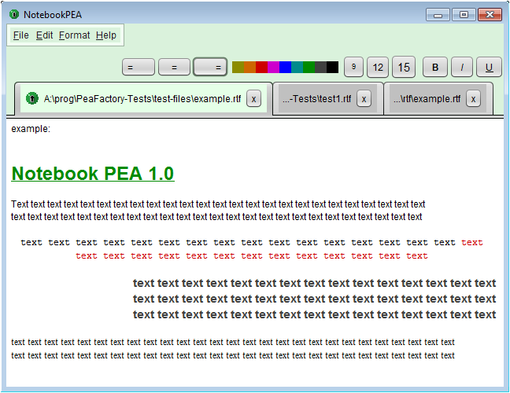The height and width of the screenshot is (393, 510).
Task: Close the NotebookPEA window
Action: 490,15
